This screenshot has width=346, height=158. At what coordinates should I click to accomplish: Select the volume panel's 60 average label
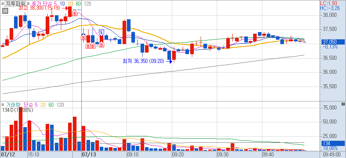(x=51, y=105)
